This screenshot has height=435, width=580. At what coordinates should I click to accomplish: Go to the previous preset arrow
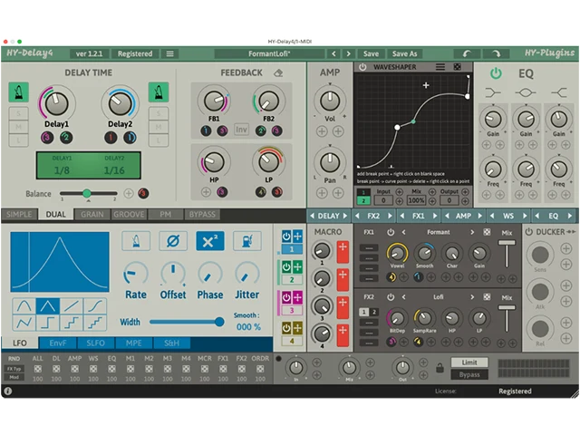click(333, 53)
